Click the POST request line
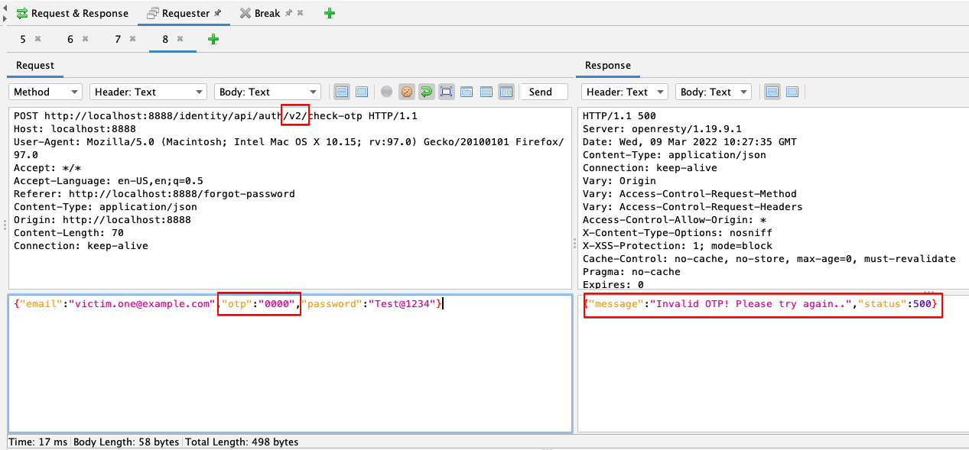 (216, 116)
